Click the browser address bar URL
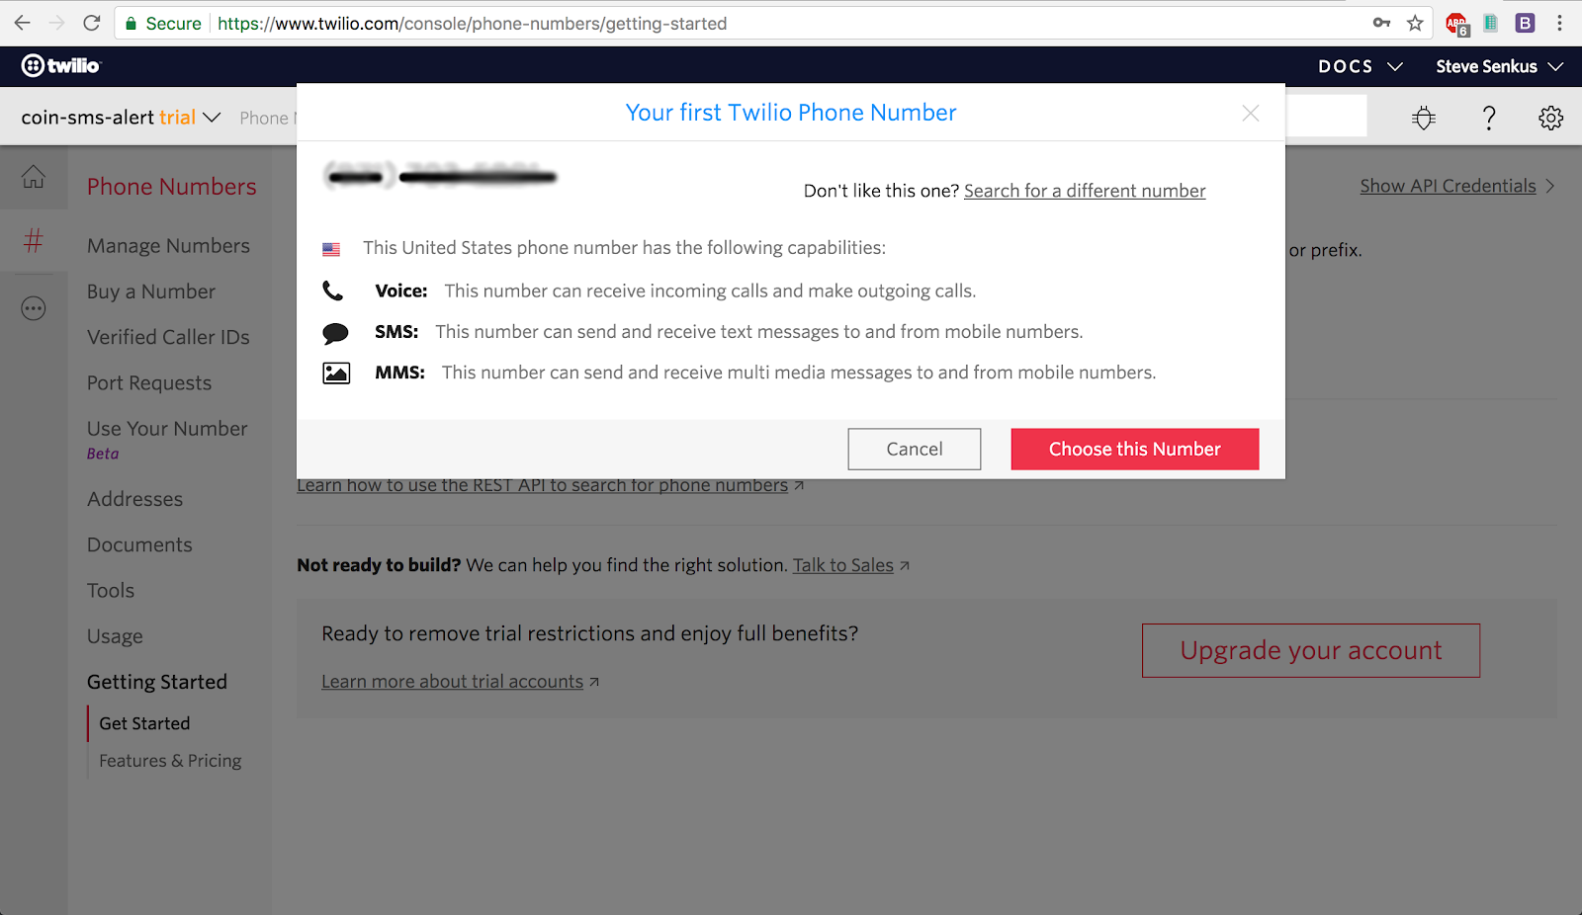Screen dimensions: 1582x915 coord(472,23)
